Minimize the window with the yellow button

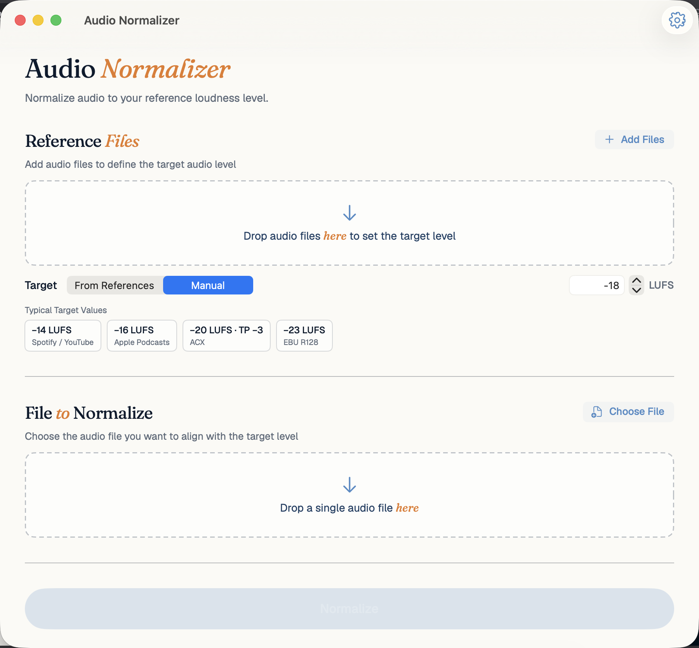click(x=38, y=20)
